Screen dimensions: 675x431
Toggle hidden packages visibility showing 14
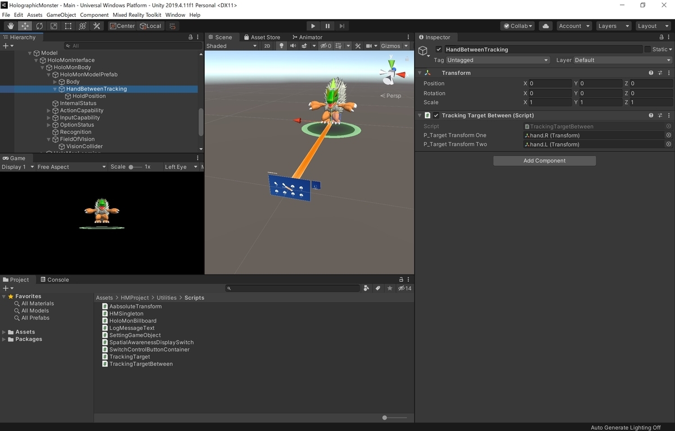[x=404, y=288]
